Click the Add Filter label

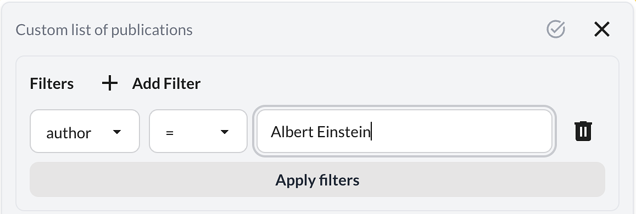coord(166,83)
